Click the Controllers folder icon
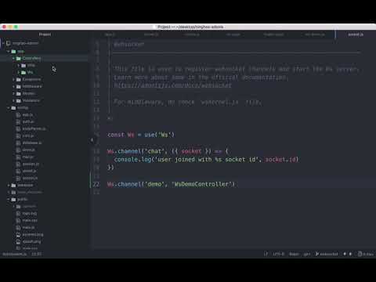The width and height of the screenshot is (376, 282). [19, 59]
